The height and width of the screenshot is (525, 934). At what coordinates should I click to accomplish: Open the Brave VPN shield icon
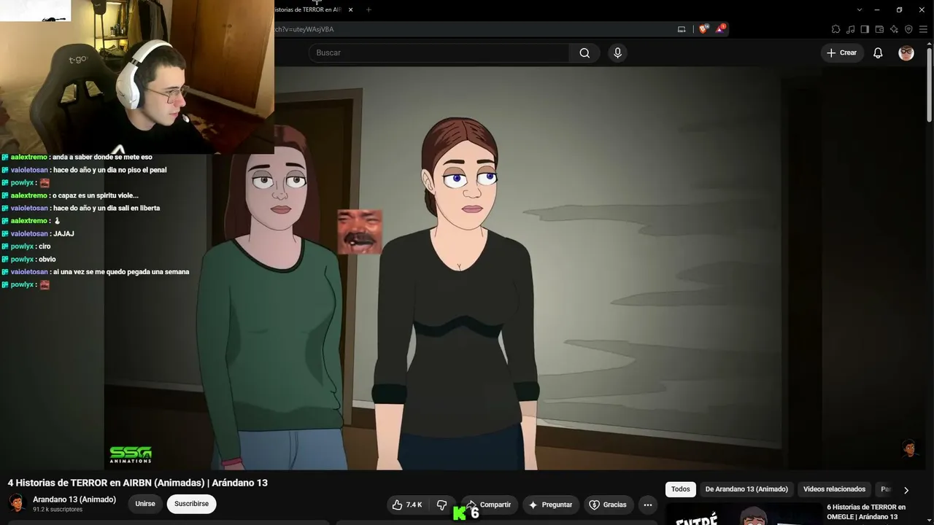click(908, 29)
